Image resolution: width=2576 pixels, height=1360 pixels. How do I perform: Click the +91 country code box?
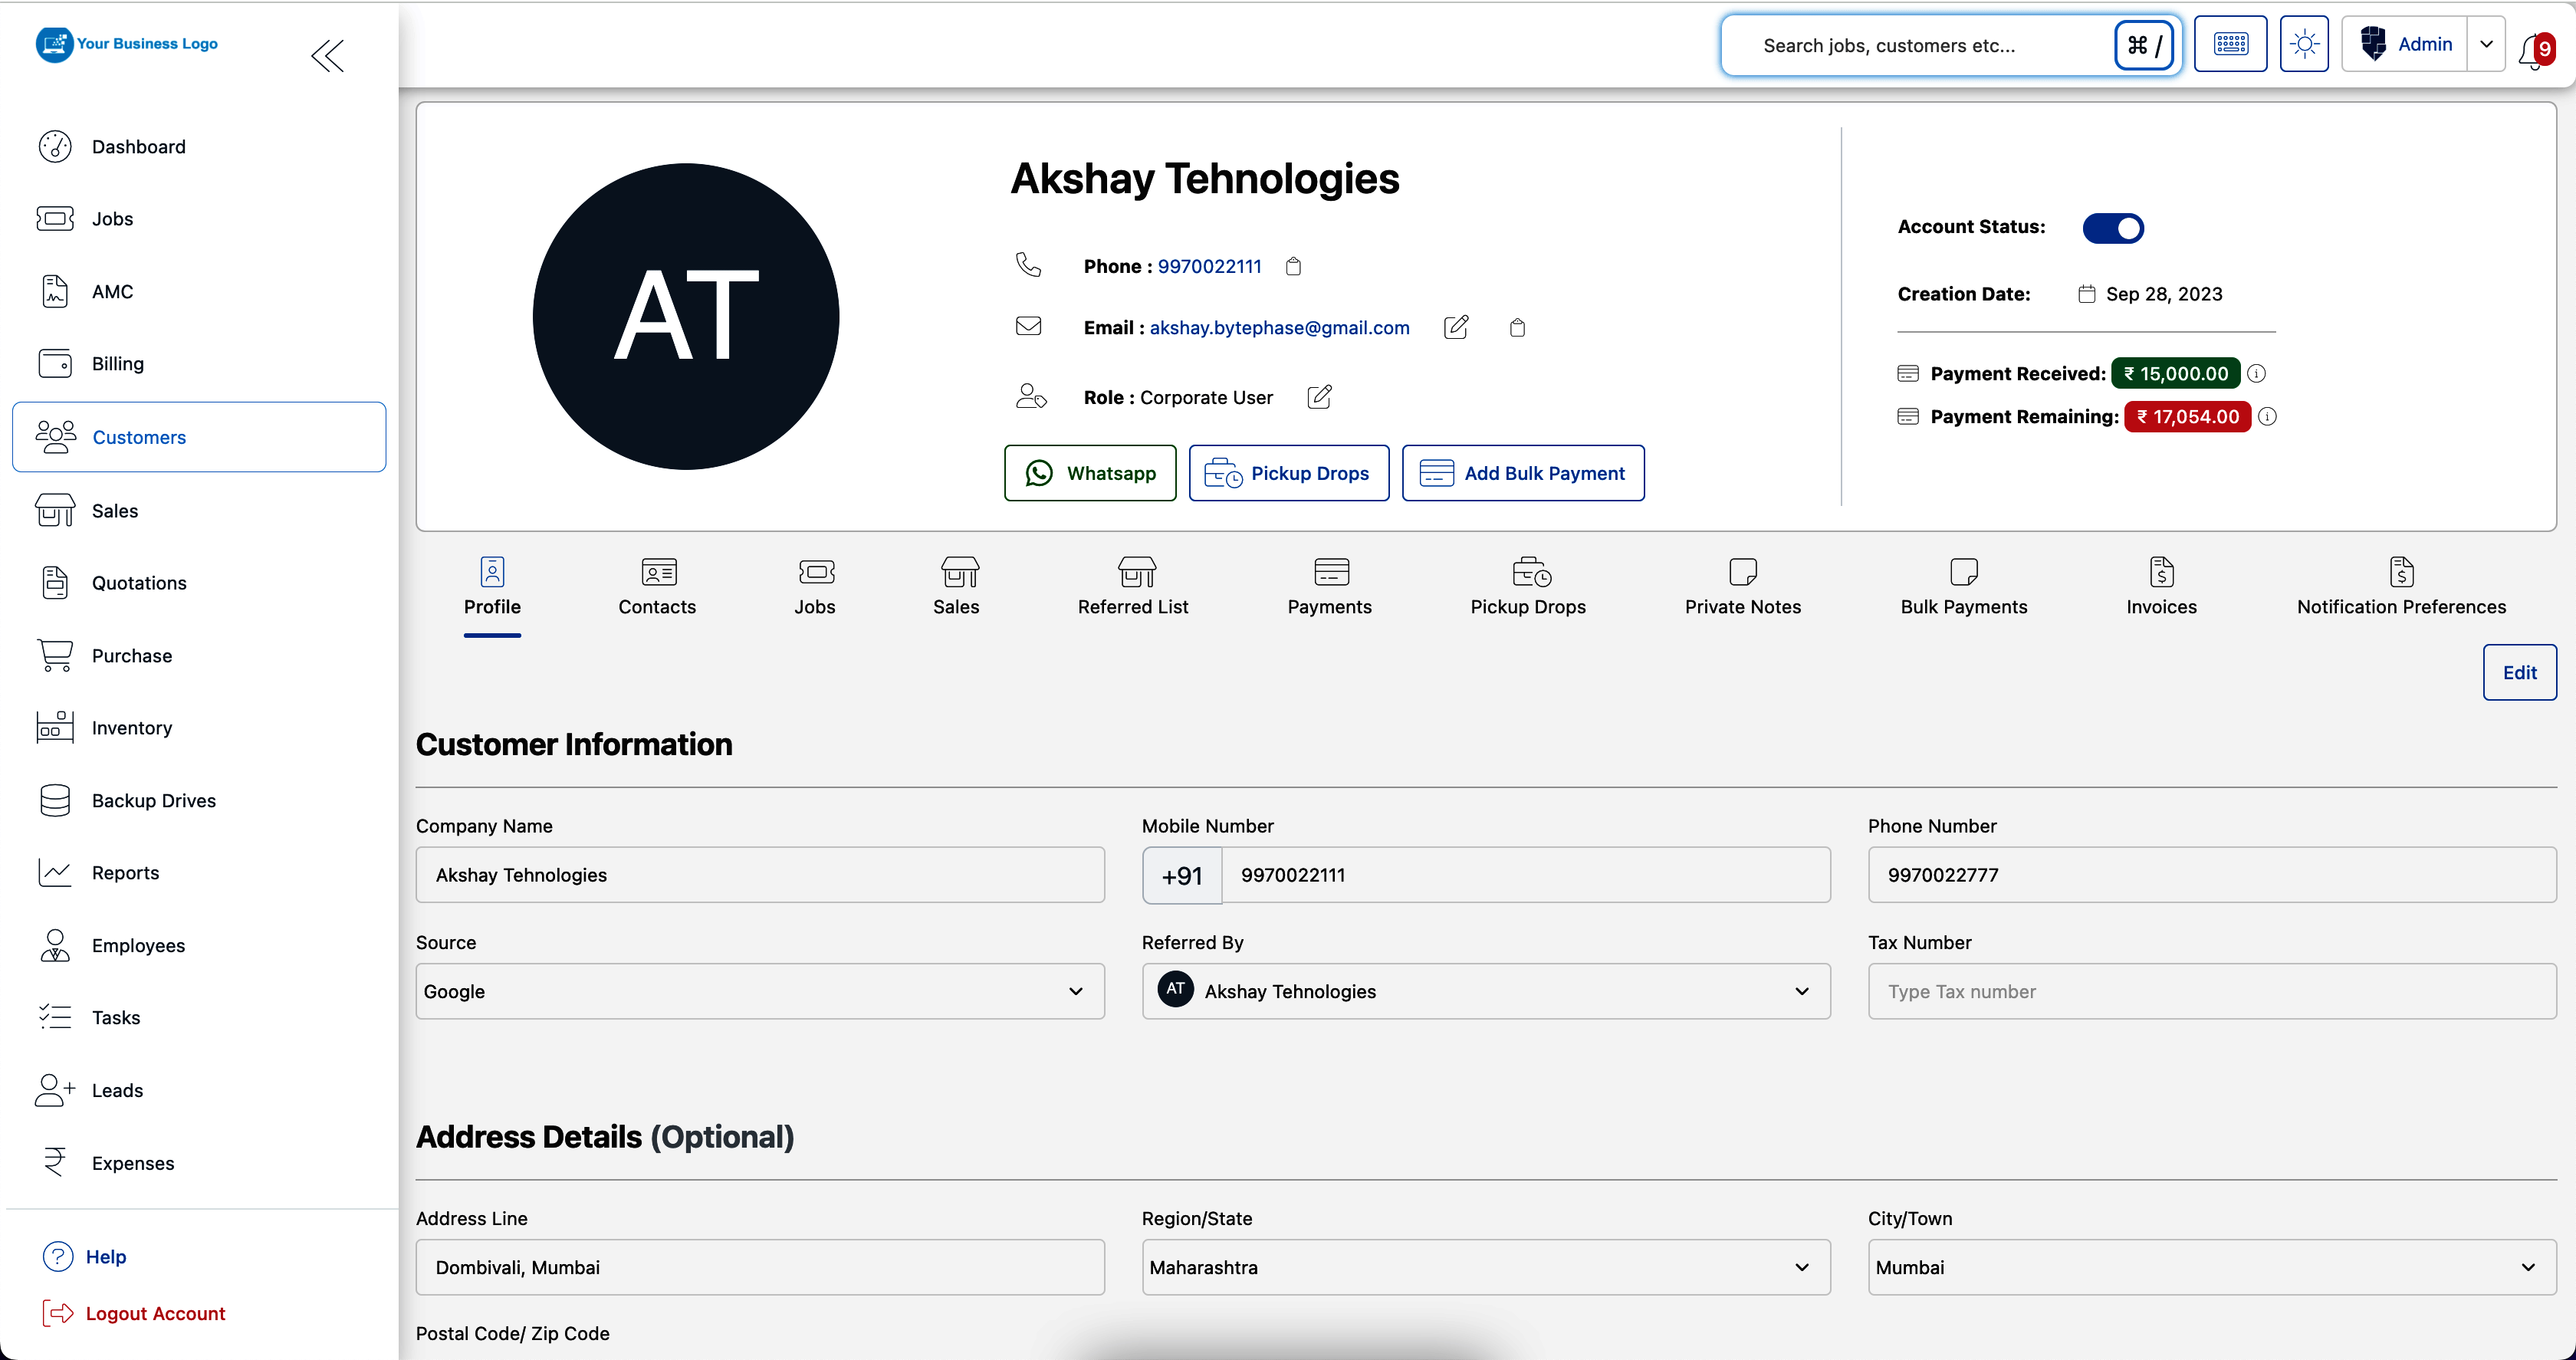pyautogui.click(x=1182, y=875)
